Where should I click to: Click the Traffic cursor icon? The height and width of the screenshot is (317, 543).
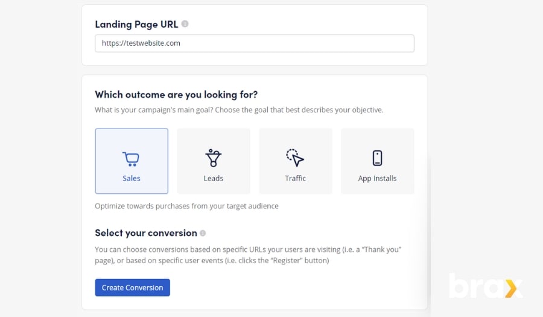tap(295, 158)
